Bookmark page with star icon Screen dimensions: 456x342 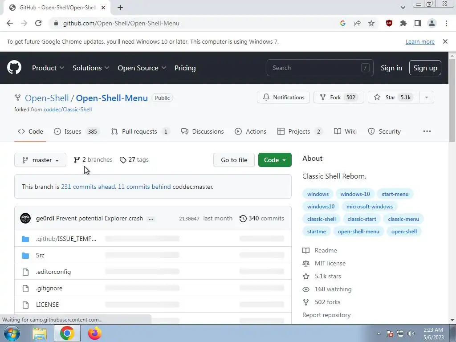click(371, 23)
